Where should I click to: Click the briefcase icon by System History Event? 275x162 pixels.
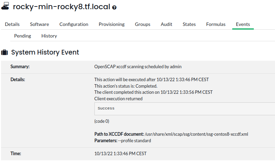5,53
